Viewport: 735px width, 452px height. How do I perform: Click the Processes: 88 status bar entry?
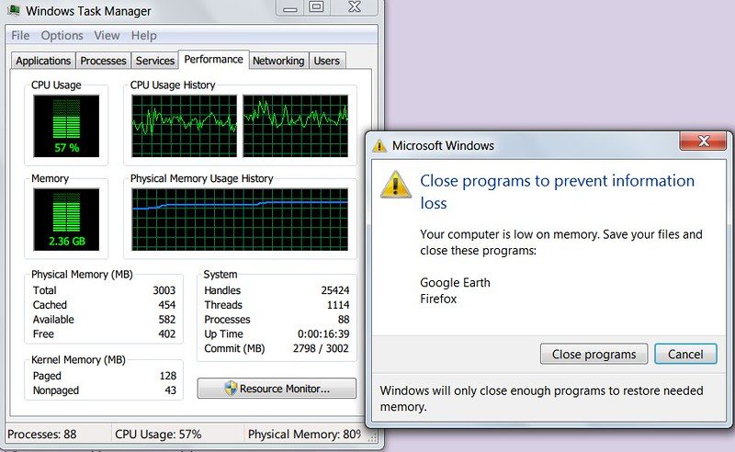tap(41, 435)
